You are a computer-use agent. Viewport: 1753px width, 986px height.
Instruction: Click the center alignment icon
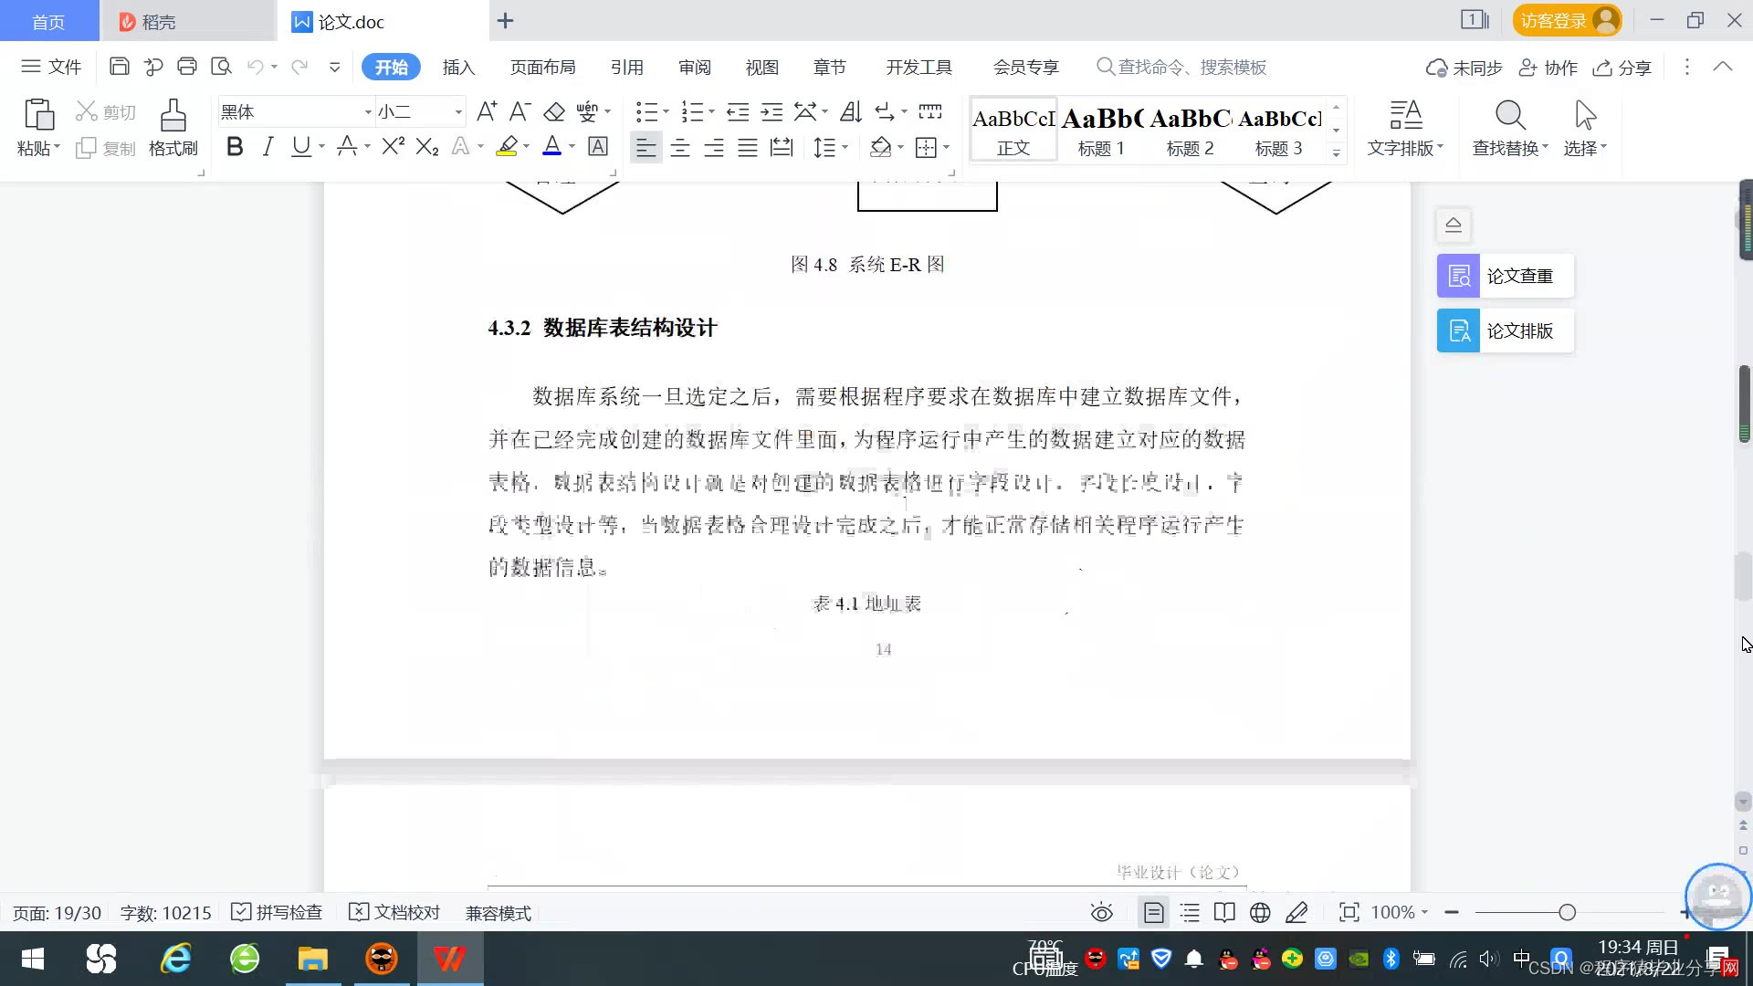click(x=680, y=148)
